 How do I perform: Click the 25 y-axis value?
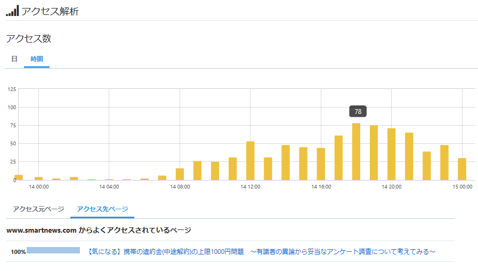(13, 162)
